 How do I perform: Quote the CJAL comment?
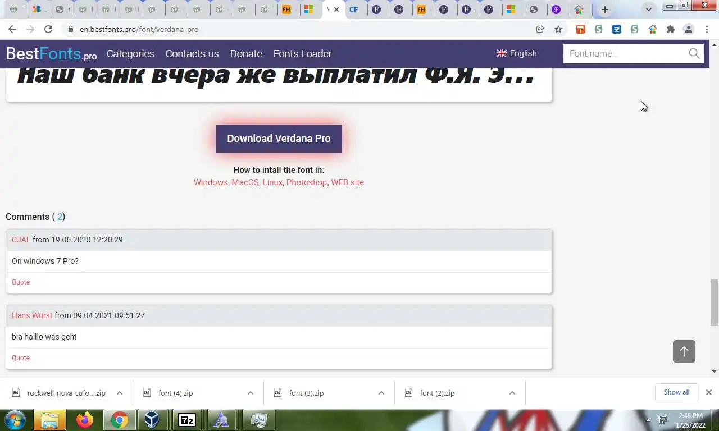pyautogui.click(x=21, y=282)
